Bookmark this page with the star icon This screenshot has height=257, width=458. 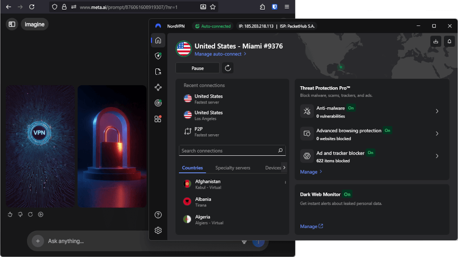coord(213,7)
